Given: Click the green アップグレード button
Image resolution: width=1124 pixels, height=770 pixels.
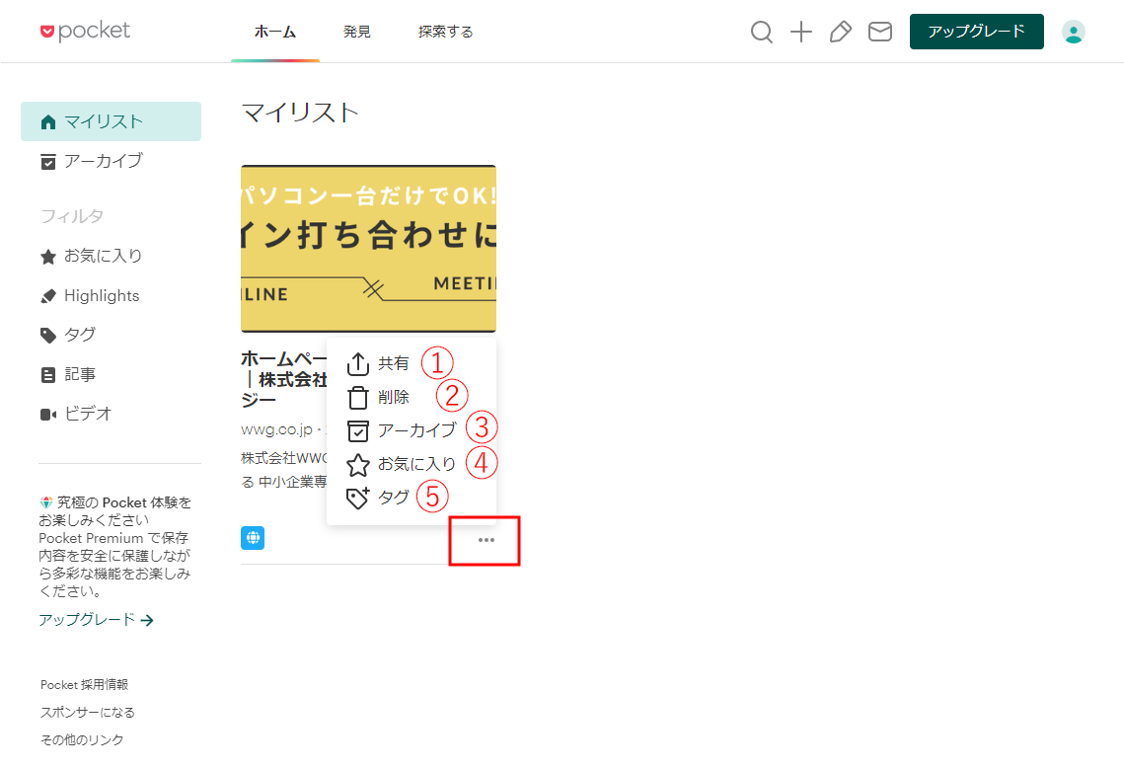Looking at the screenshot, I should click(x=976, y=32).
